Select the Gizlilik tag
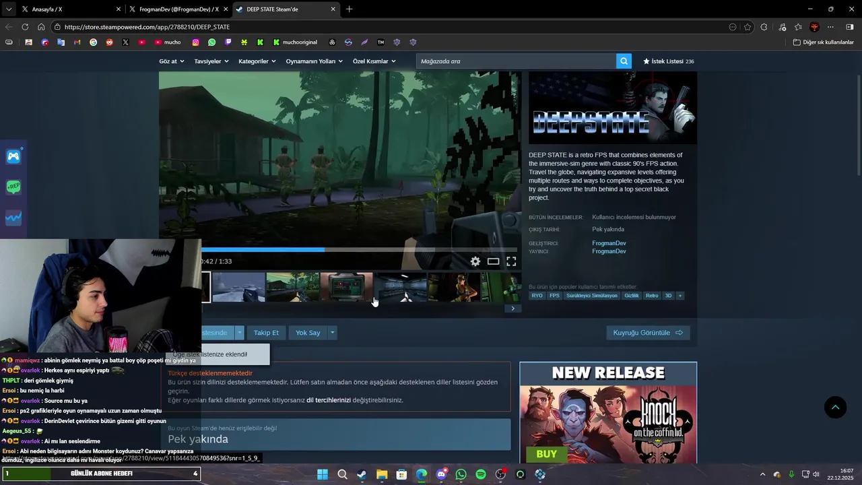The height and width of the screenshot is (485, 862). click(632, 296)
